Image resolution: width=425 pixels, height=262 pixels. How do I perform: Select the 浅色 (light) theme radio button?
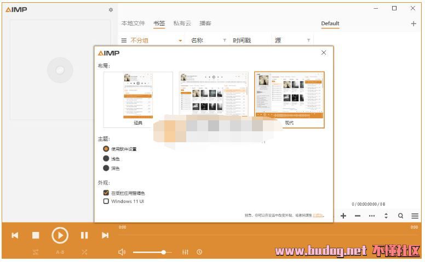tap(106, 159)
